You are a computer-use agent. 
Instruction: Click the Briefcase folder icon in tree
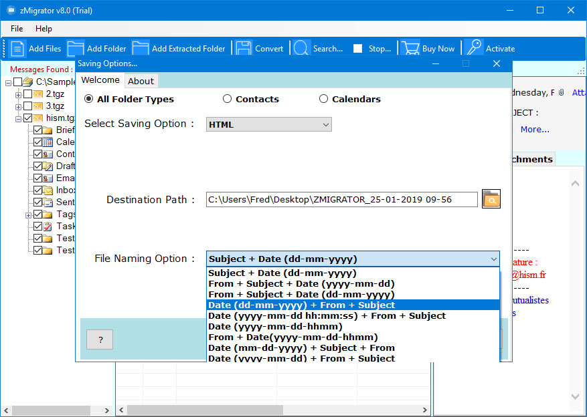tap(47, 130)
